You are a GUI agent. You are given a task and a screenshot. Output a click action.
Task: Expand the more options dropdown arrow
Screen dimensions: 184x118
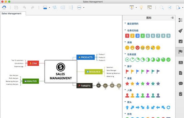[x=84, y=8]
